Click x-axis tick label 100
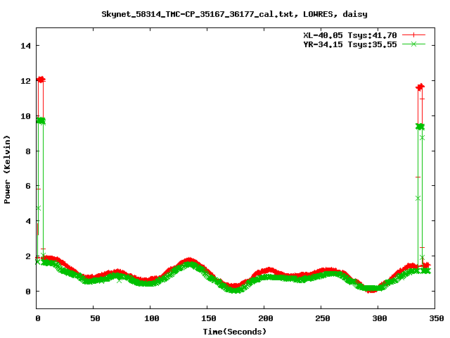The height and width of the screenshot is (338, 450). click(152, 318)
